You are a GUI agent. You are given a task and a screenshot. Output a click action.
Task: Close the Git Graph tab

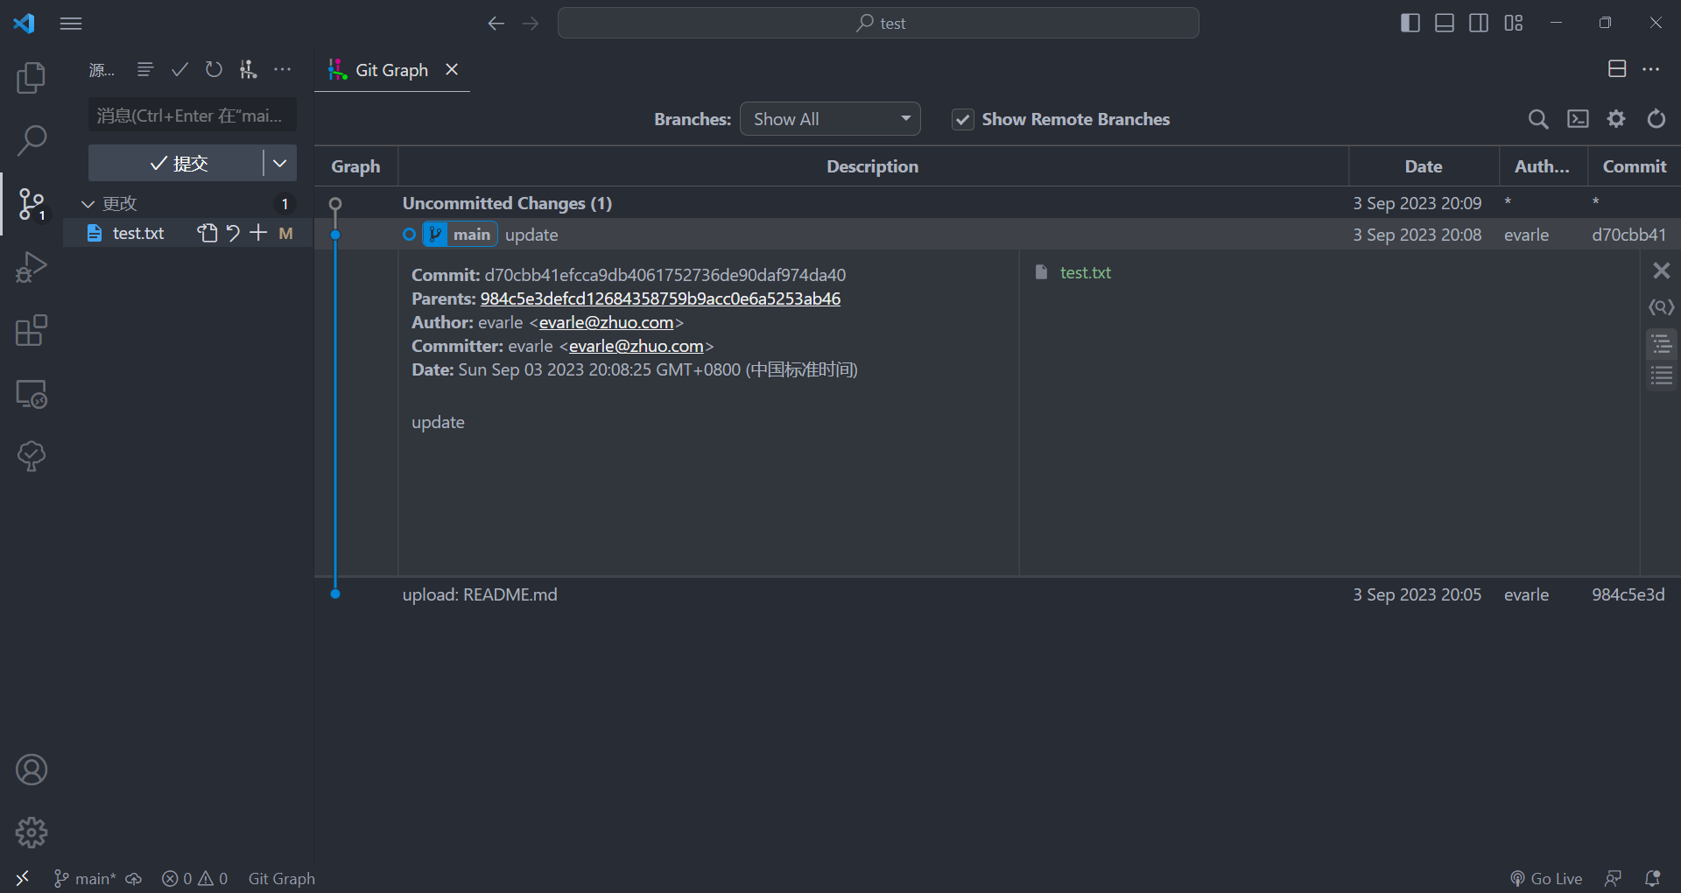tap(452, 69)
